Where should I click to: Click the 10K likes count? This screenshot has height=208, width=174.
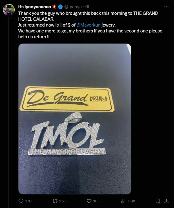(x=97, y=201)
